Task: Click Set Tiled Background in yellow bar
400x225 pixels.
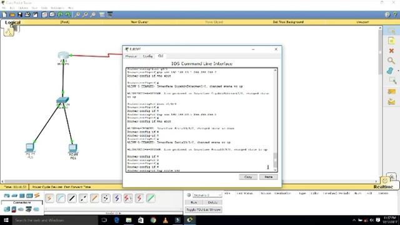Action: tap(288, 22)
